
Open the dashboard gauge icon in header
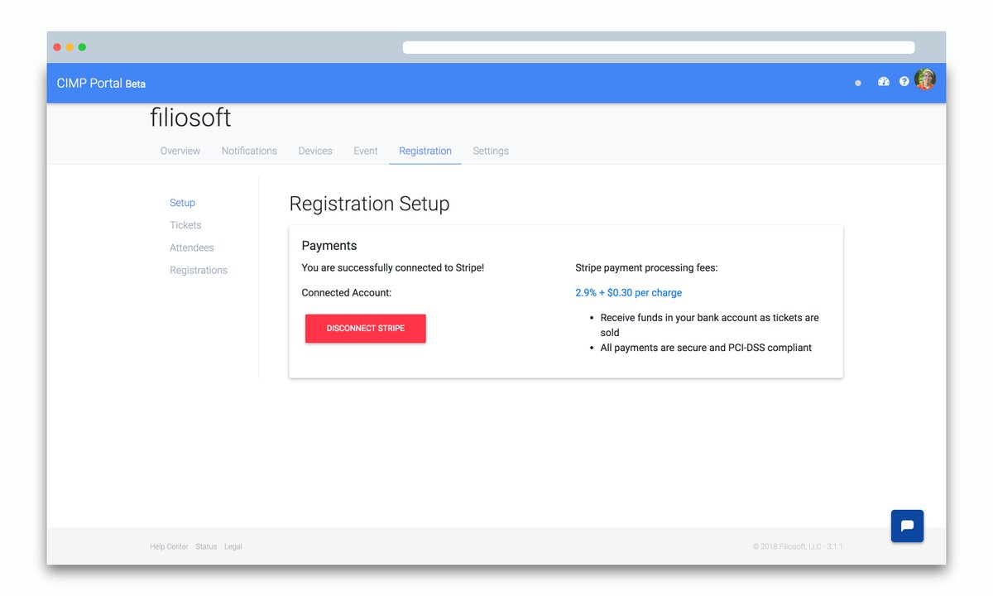pyautogui.click(x=883, y=82)
